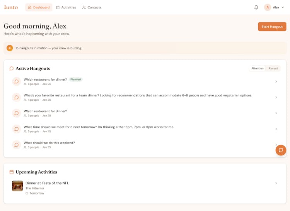
Task: Expand the favorite restaurant hangout chevron
Action: 276,97
